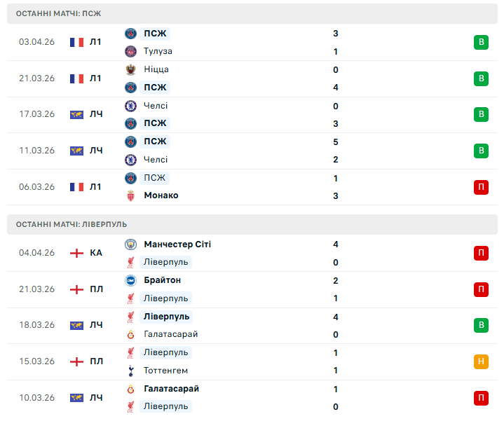
Task: Click the England flag beside КА
Action: pos(76,253)
